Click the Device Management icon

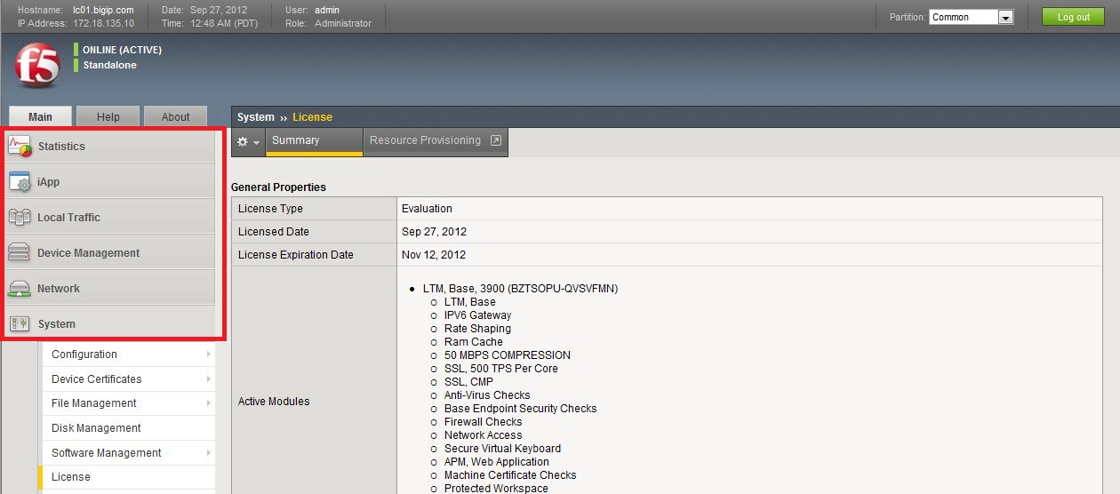pyautogui.click(x=20, y=252)
